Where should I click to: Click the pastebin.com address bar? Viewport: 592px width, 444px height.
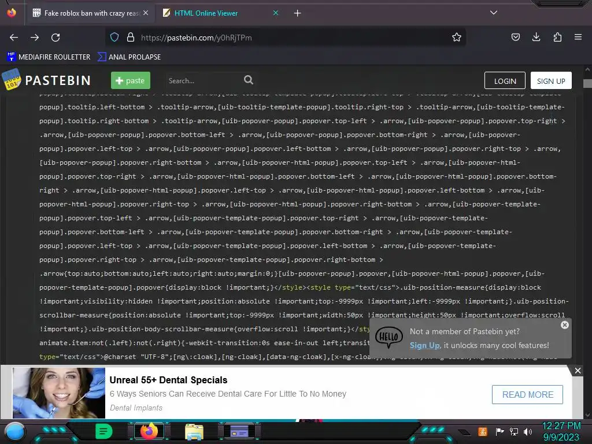point(286,38)
